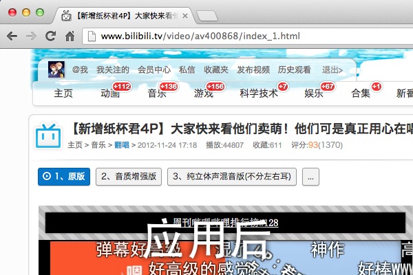Click the +1 badge on 合集

(376, 87)
